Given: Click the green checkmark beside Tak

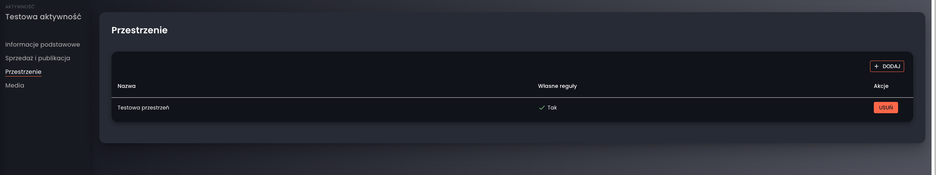Looking at the screenshot, I should coord(542,108).
